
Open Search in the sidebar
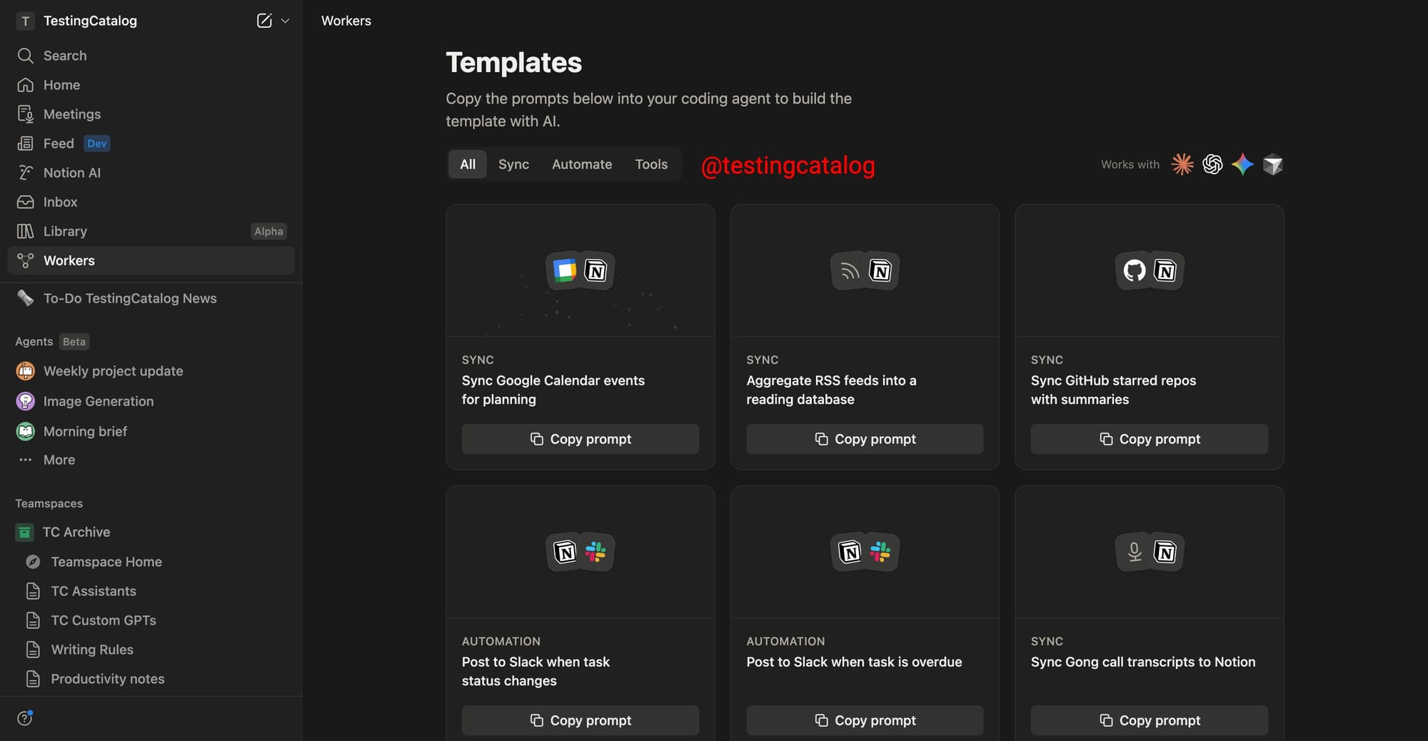point(64,56)
